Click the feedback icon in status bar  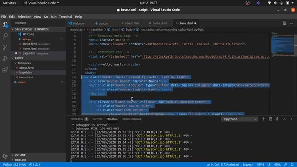point(286,165)
